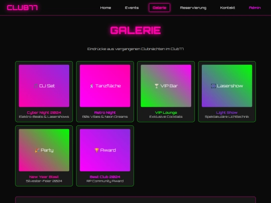
Task: Click the VIP Lounge title
Action: point(166,113)
